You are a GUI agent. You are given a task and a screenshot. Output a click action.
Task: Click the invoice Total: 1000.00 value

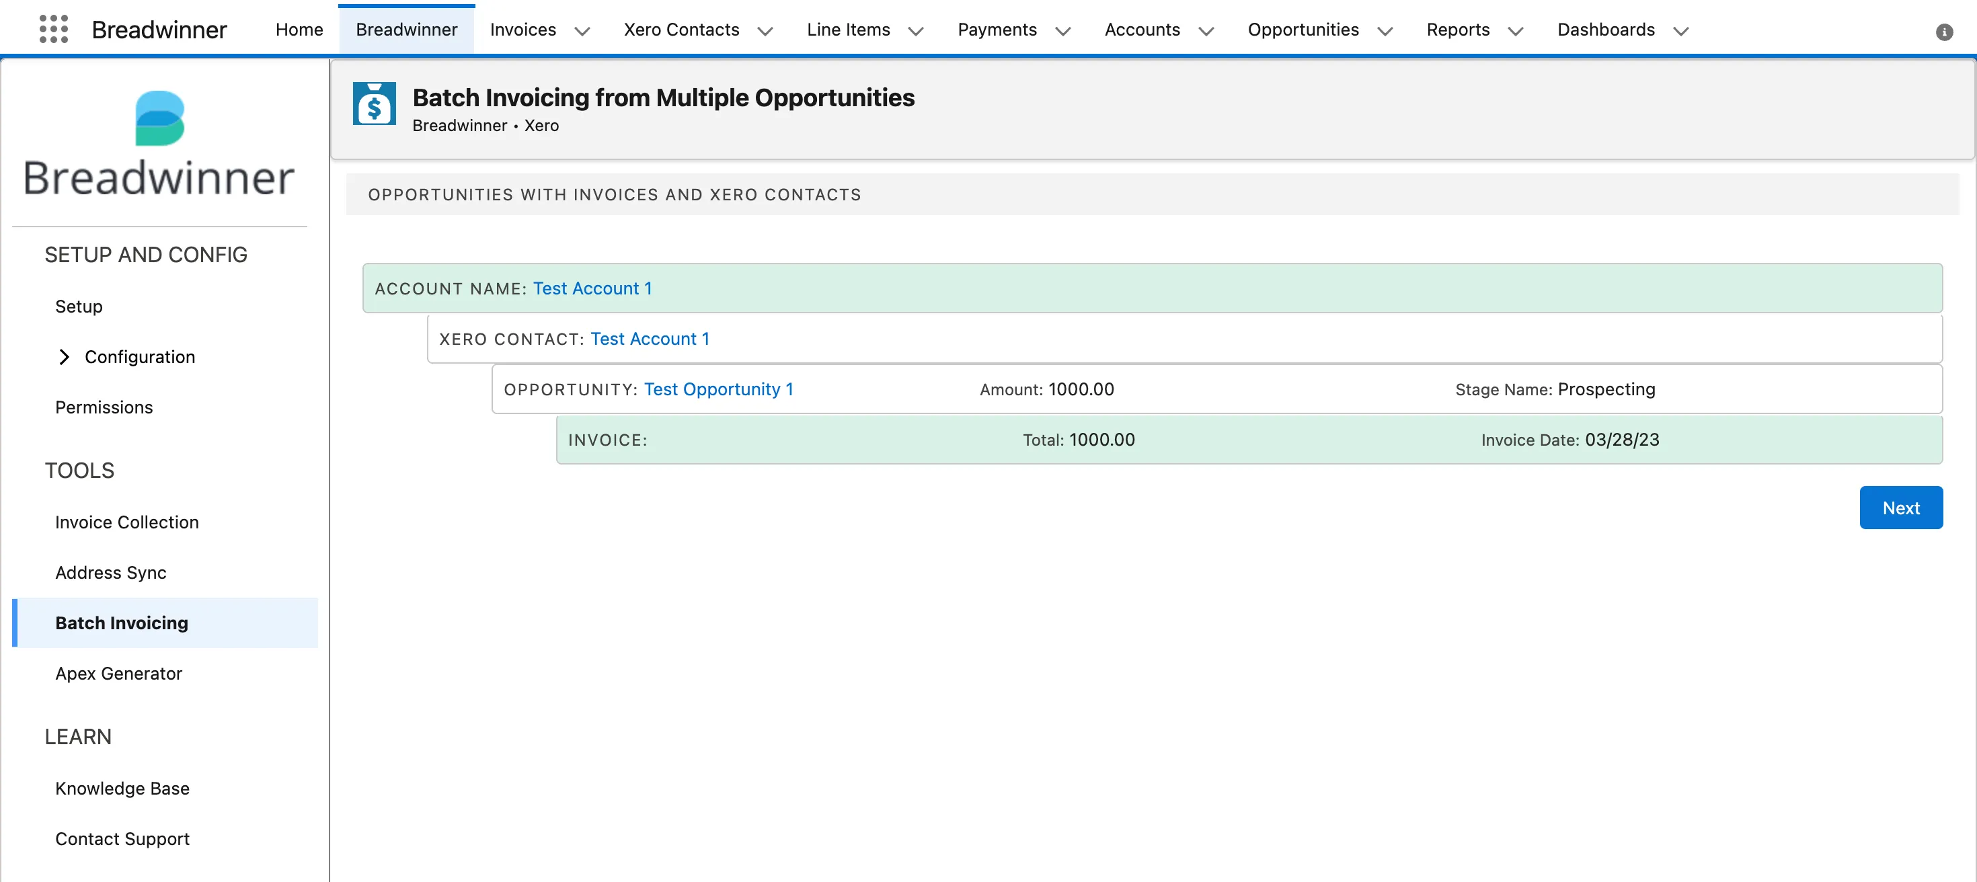click(1101, 440)
